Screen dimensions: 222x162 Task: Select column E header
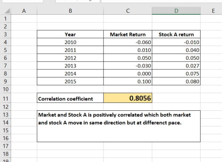213,11
